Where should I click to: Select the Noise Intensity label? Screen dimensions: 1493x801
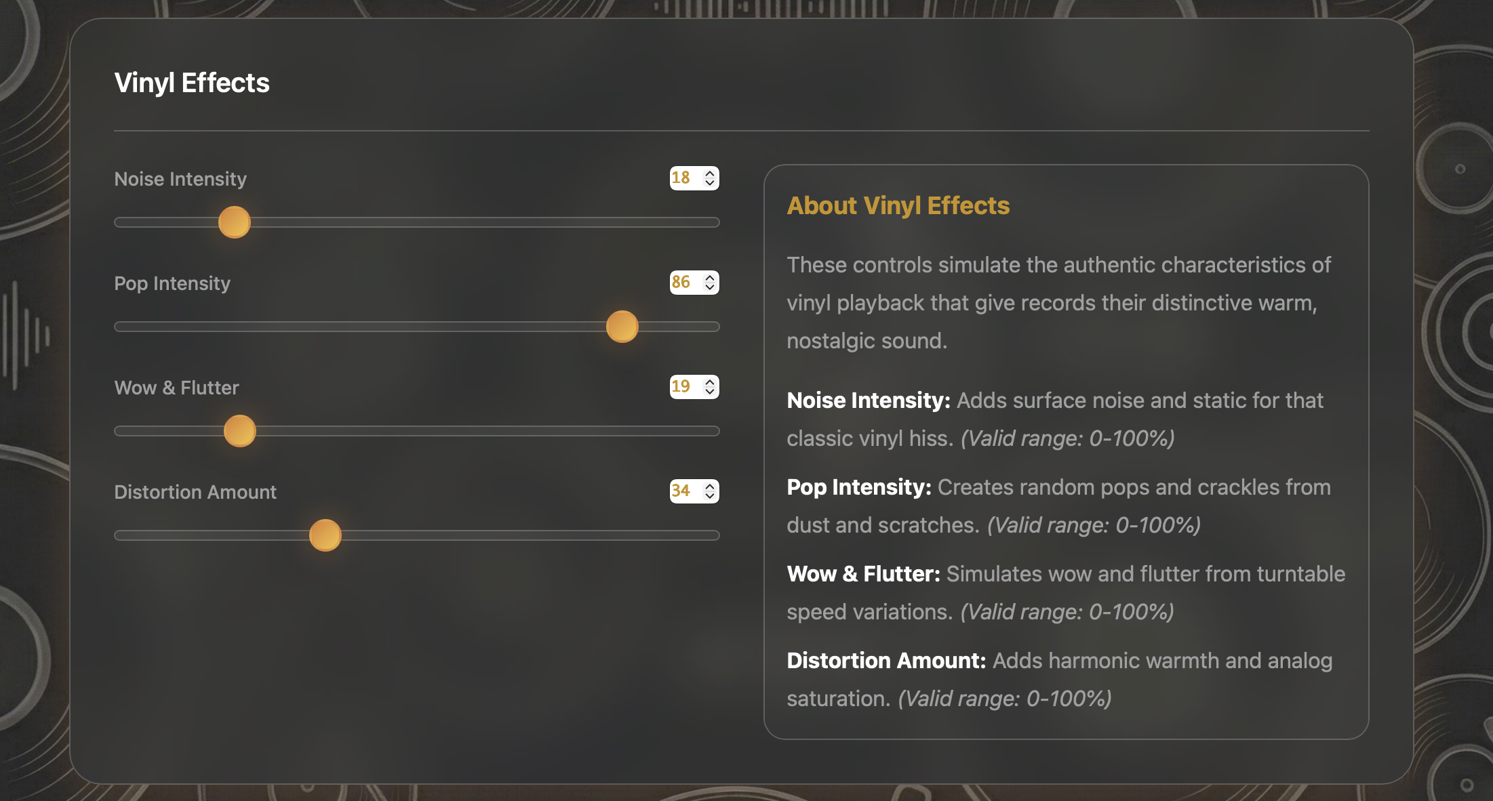pos(180,179)
